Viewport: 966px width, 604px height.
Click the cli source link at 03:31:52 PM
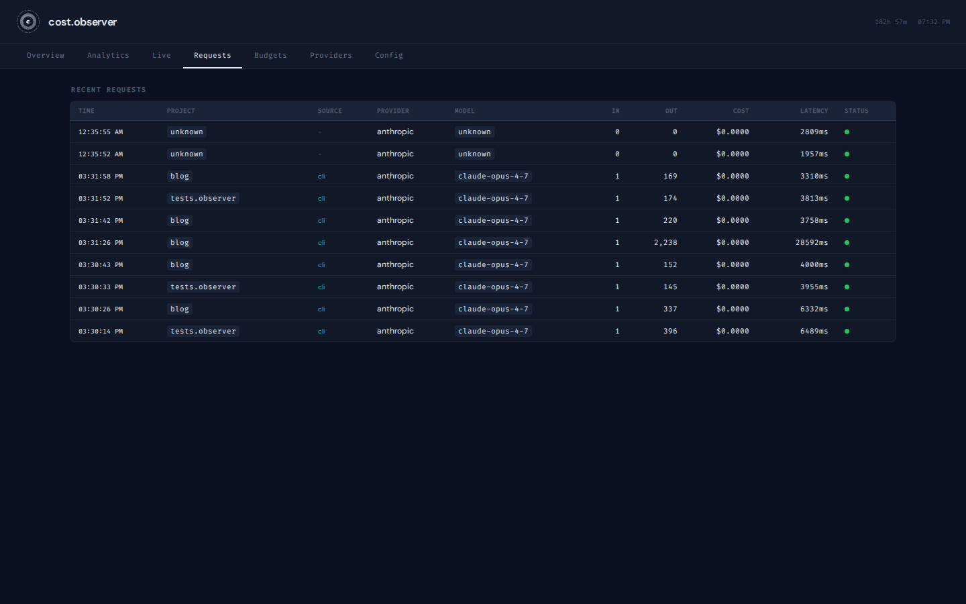[321, 199]
